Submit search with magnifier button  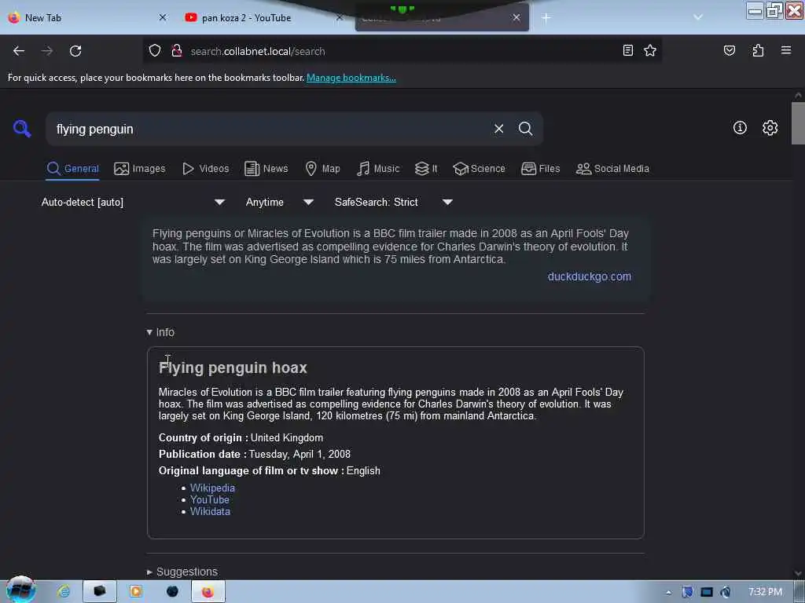[x=525, y=129]
